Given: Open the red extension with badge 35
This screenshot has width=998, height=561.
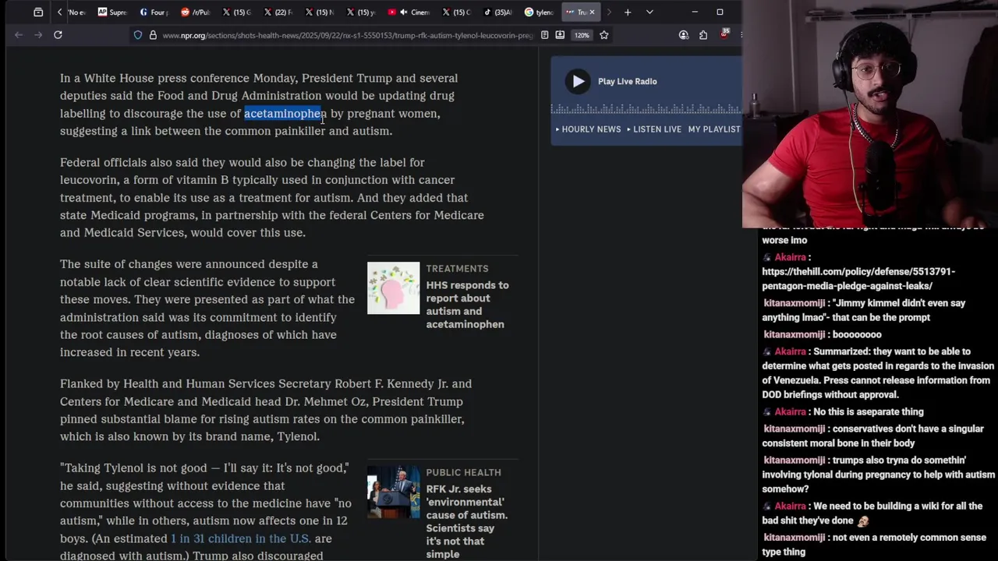Looking at the screenshot, I should point(724,34).
